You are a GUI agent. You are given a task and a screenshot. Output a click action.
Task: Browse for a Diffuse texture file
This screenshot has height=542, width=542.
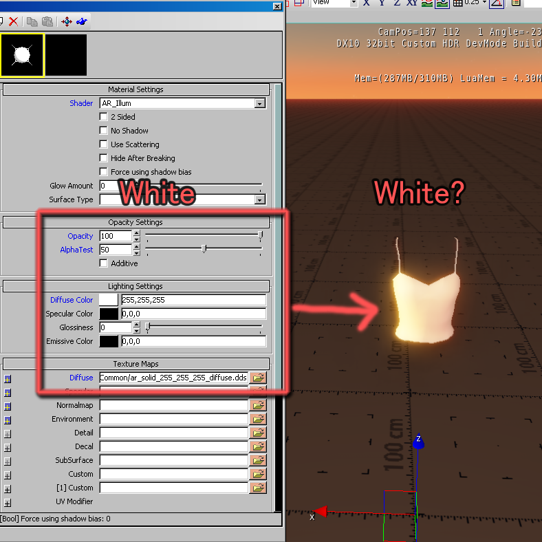[x=258, y=378]
